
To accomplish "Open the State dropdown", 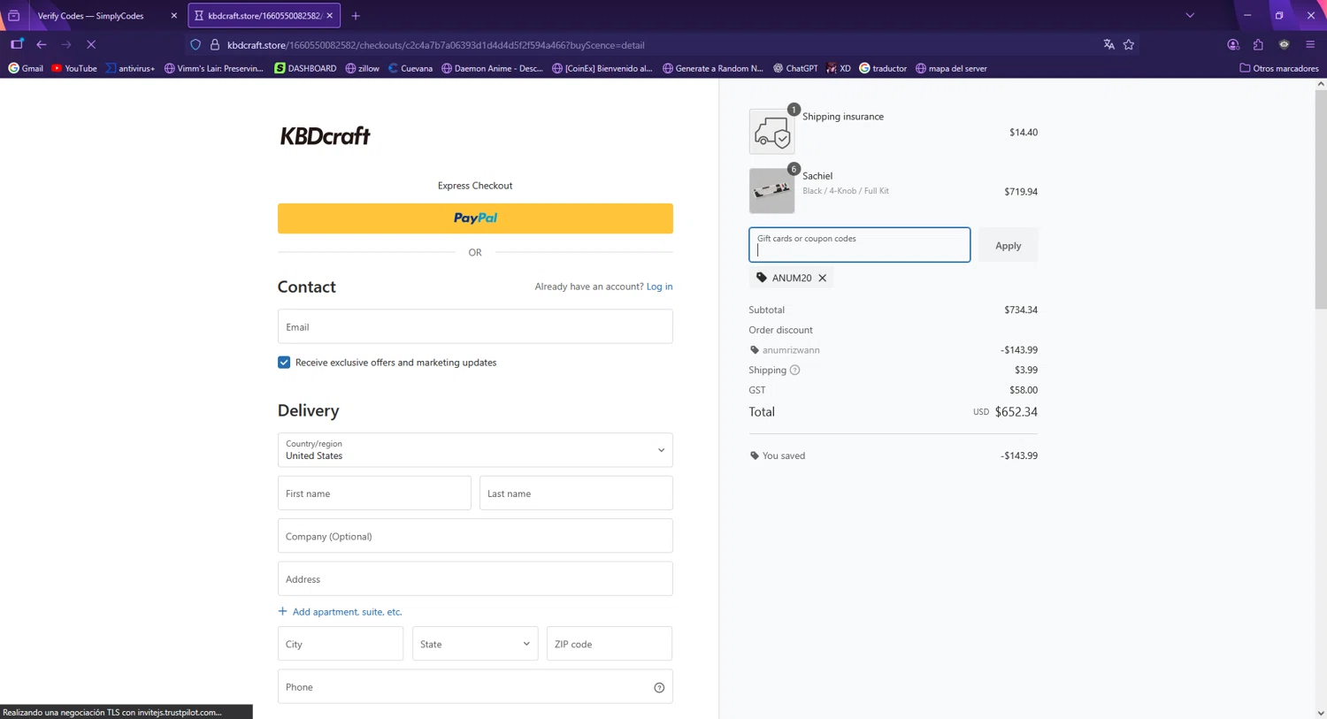I will click(x=475, y=644).
